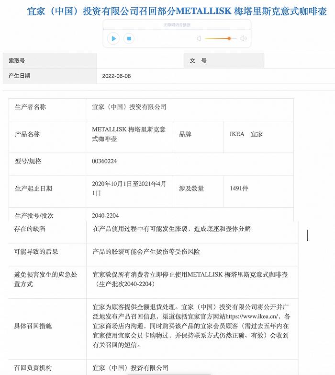Screen dimensions: 335x375
Task: Click the 索取号 label cell
Action: [50, 61]
